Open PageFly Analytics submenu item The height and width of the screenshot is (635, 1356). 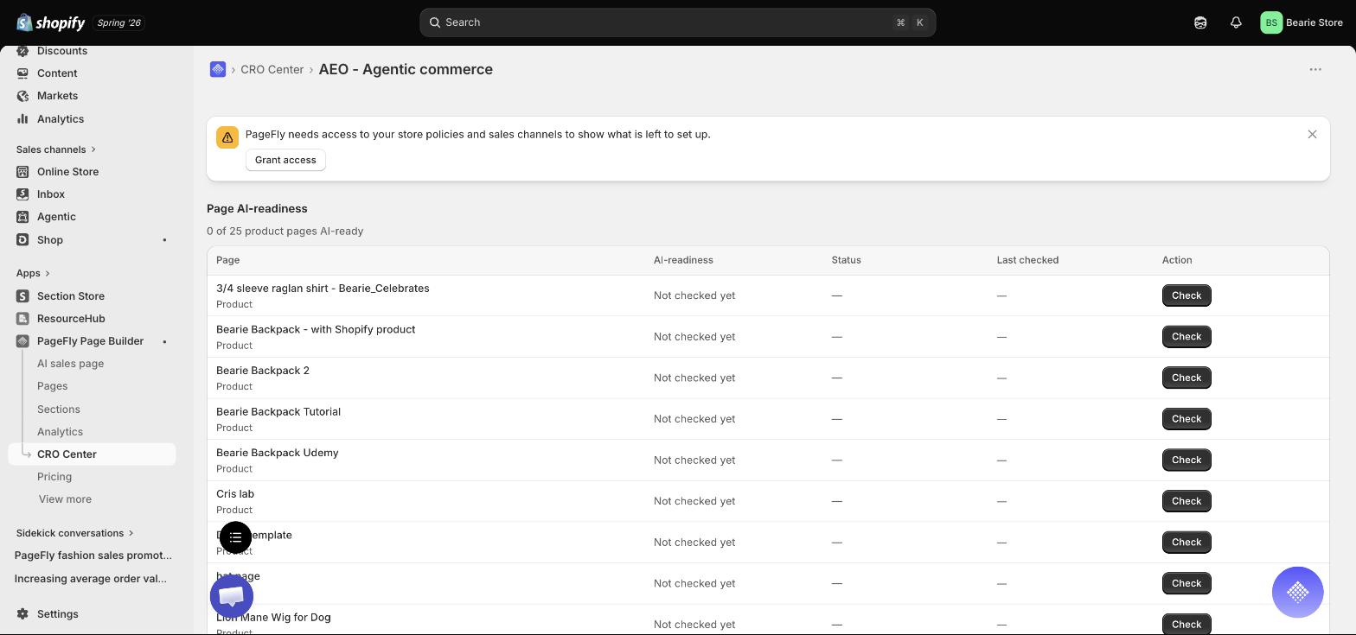point(60,432)
